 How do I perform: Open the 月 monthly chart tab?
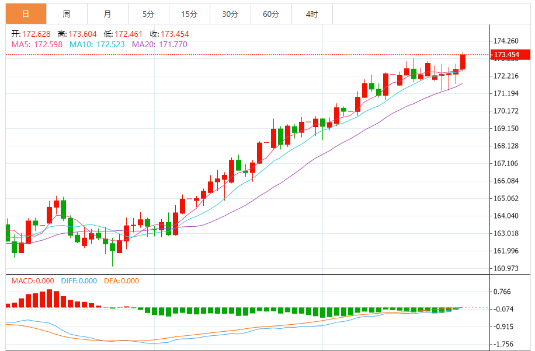point(107,14)
